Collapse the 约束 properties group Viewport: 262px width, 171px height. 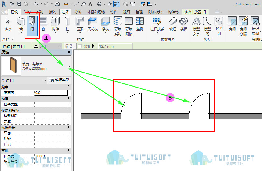[68, 87]
